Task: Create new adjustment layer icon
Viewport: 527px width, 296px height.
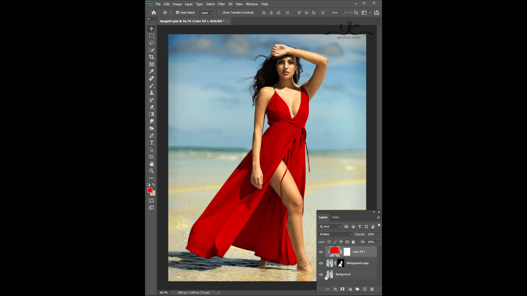Action: (350, 289)
